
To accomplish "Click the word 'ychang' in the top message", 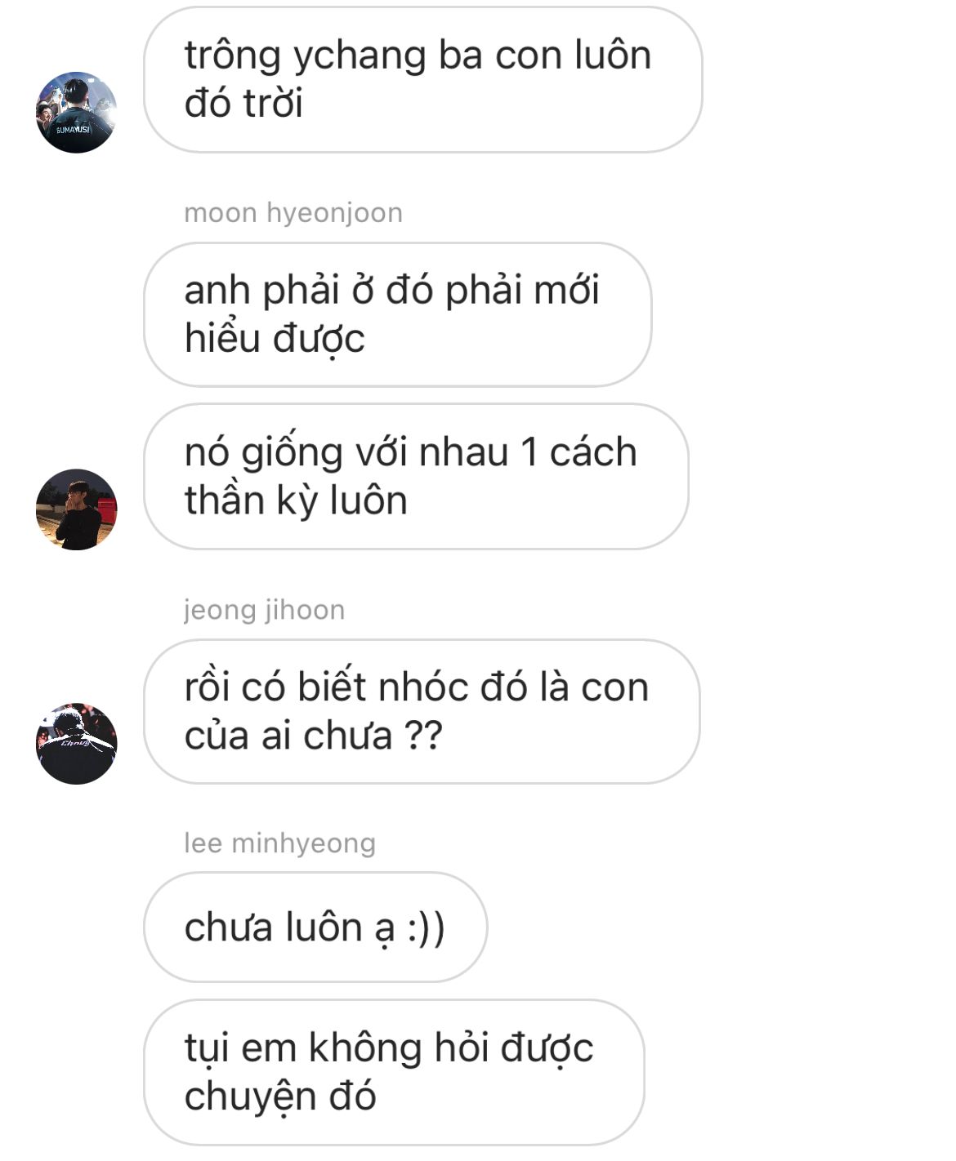I will pyautogui.click(x=360, y=57).
